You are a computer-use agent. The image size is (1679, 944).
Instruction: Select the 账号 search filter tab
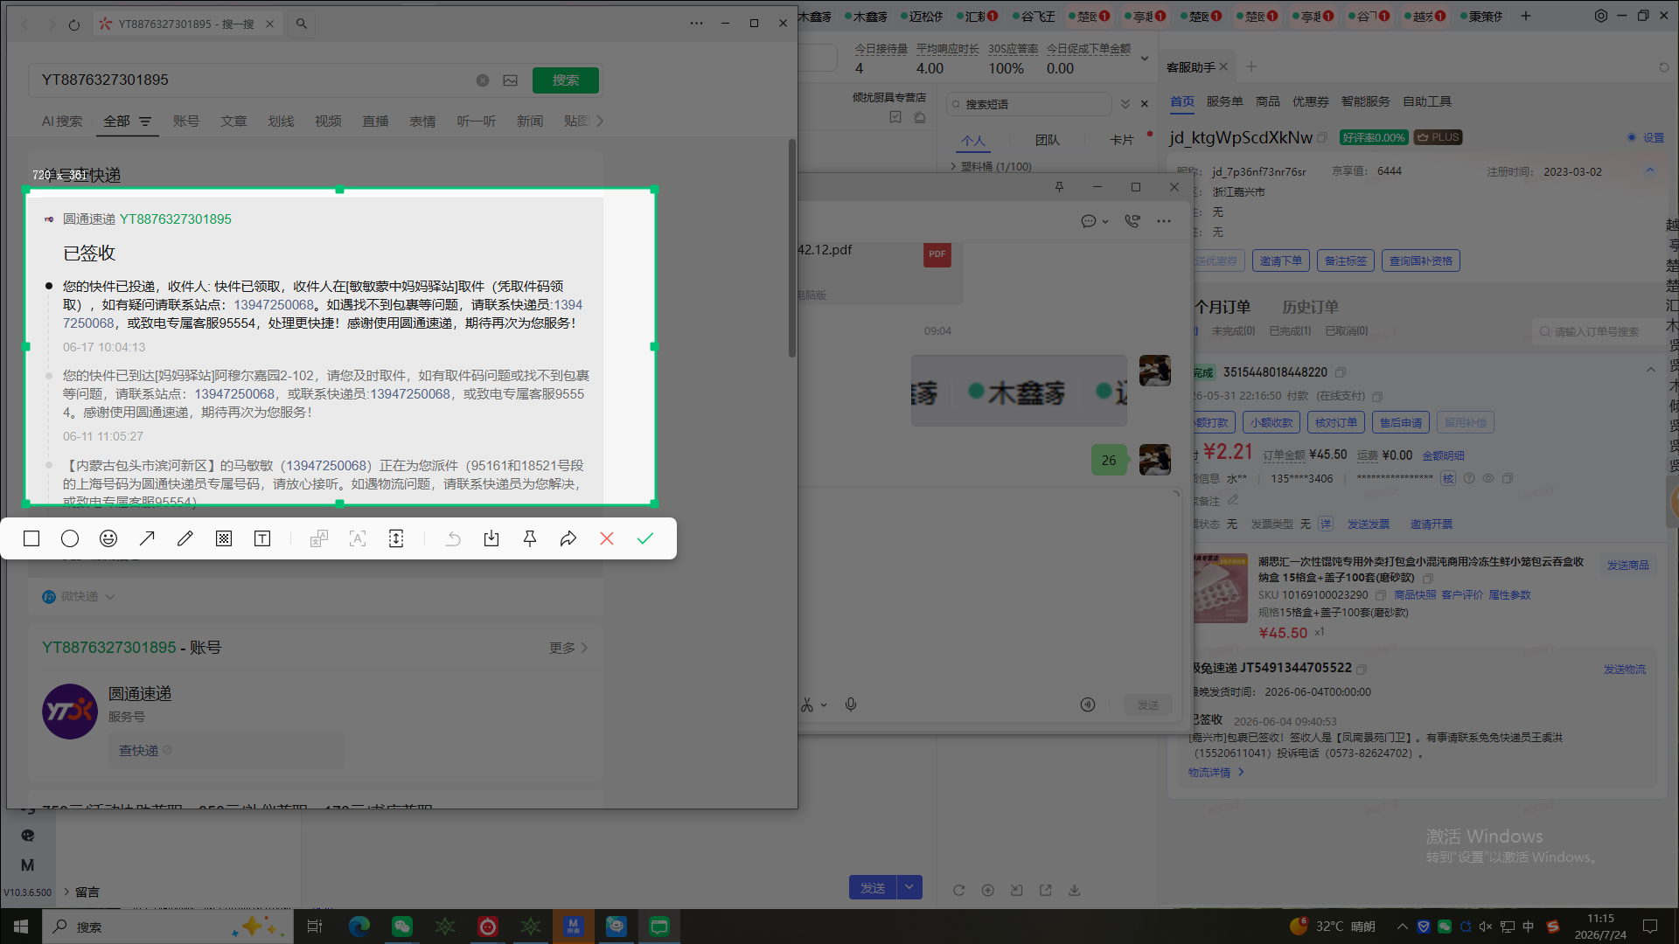[x=186, y=121]
